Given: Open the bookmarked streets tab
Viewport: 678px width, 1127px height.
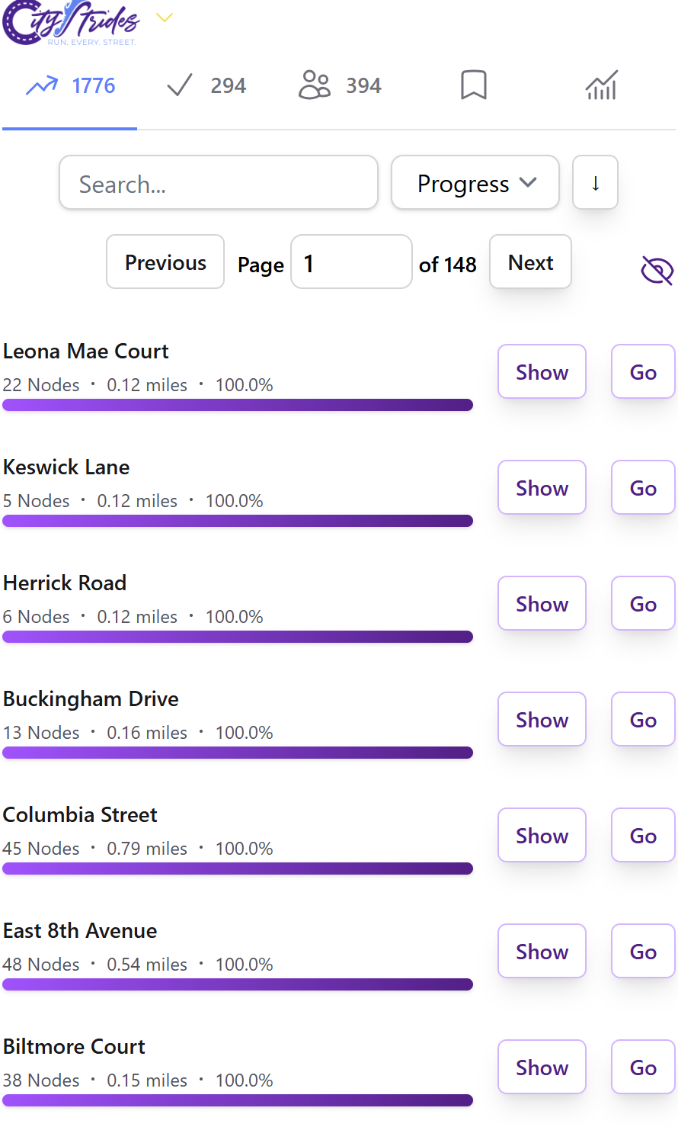Looking at the screenshot, I should pos(474,85).
